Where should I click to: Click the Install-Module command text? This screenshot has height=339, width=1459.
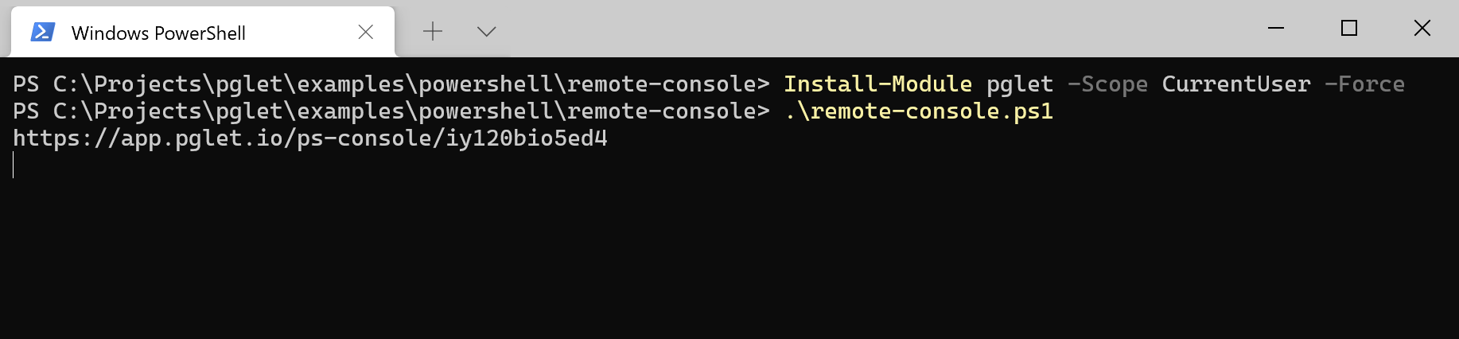click(x=877, y=84)
